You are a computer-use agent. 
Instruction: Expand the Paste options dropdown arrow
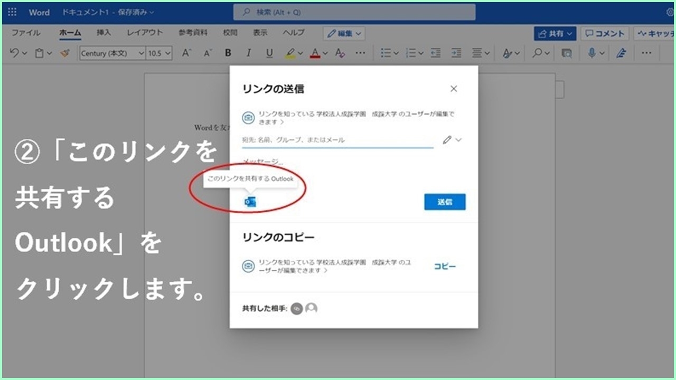click(x=50, y=53)
